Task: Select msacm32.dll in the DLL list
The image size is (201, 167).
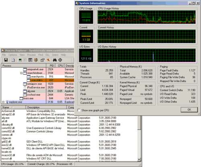Action: point(8,155)
